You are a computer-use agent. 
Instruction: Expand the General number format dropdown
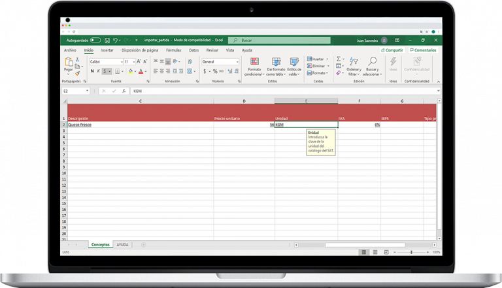tap(239, 61)
